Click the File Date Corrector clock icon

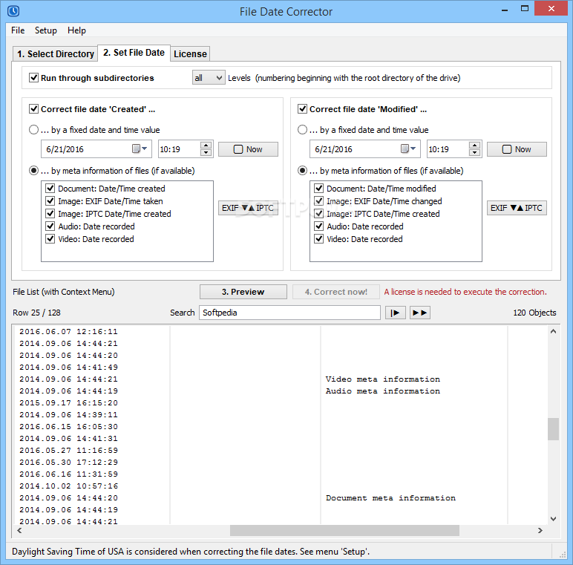13,11
